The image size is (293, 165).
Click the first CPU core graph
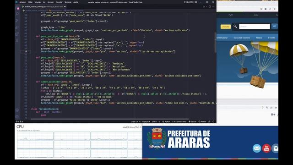click(x=35, y=136)
